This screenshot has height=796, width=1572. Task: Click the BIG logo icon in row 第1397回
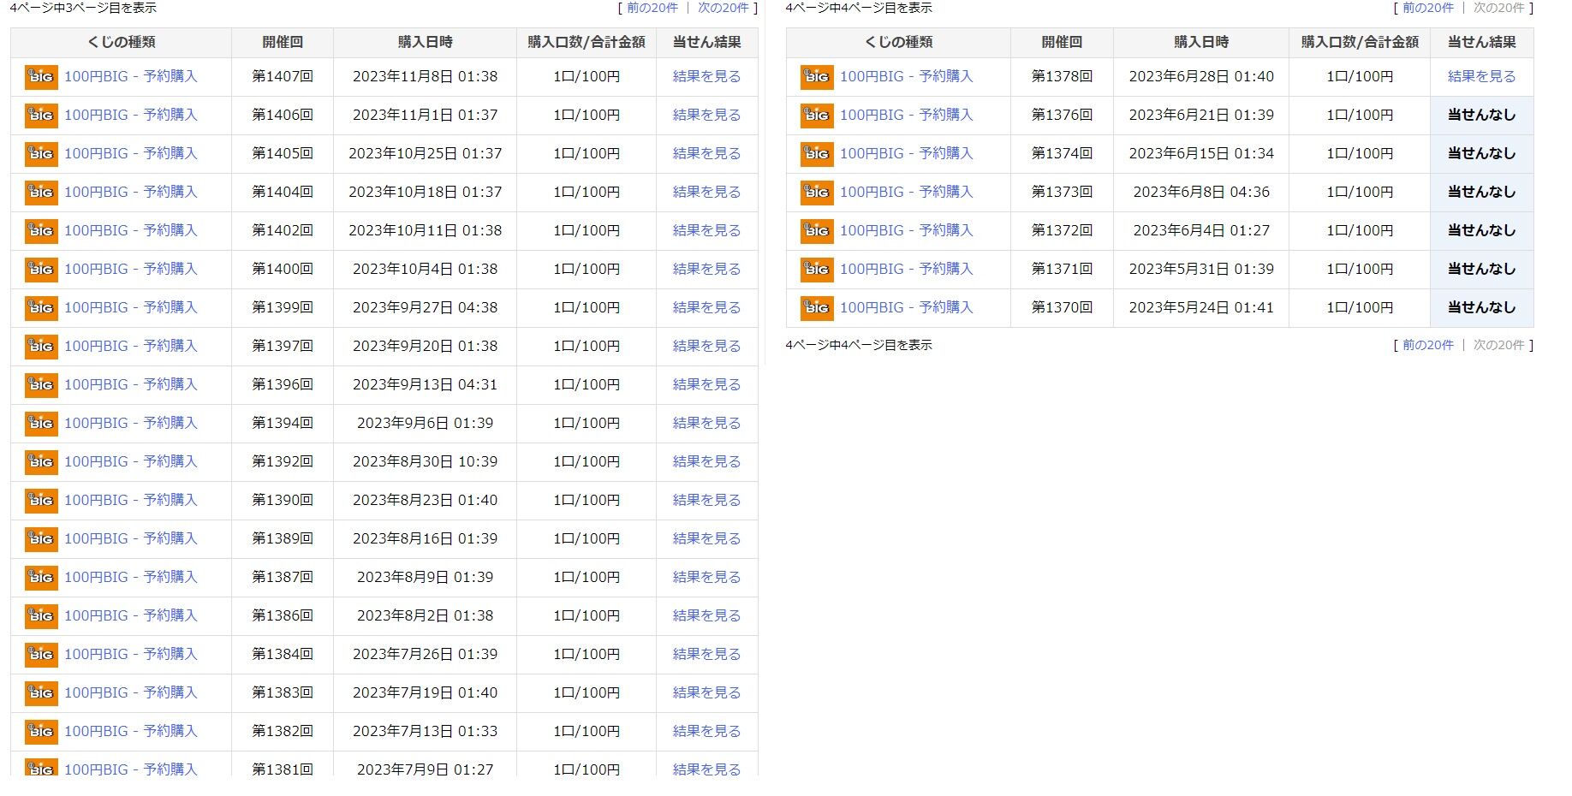pos(41,347)
